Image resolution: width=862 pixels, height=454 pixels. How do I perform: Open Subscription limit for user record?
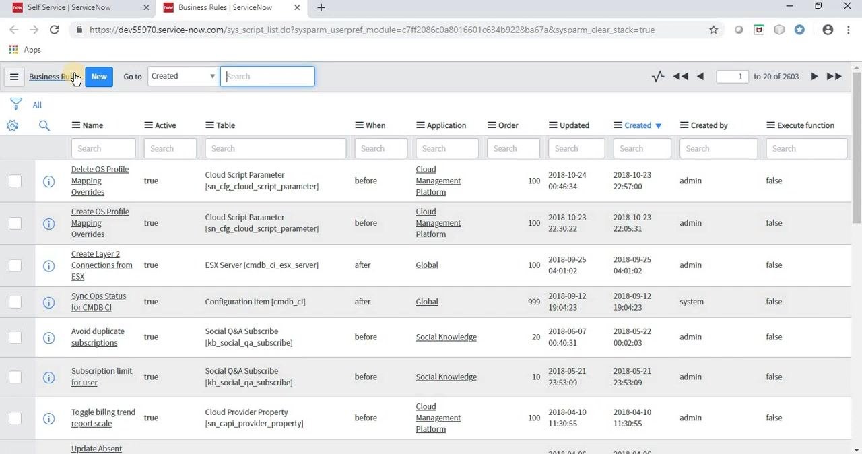(102, 377)
